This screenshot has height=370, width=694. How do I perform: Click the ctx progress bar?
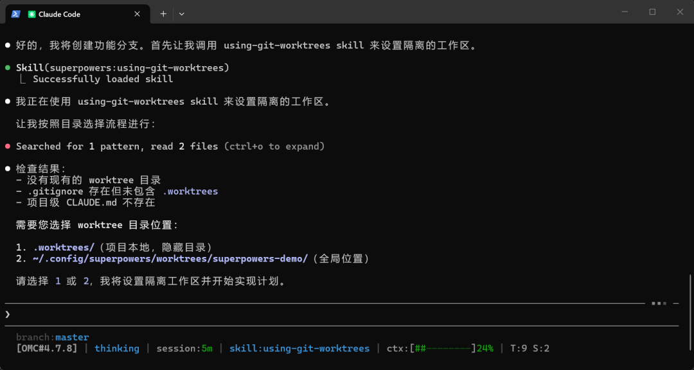pyautogui.click(x=443, y=348)
